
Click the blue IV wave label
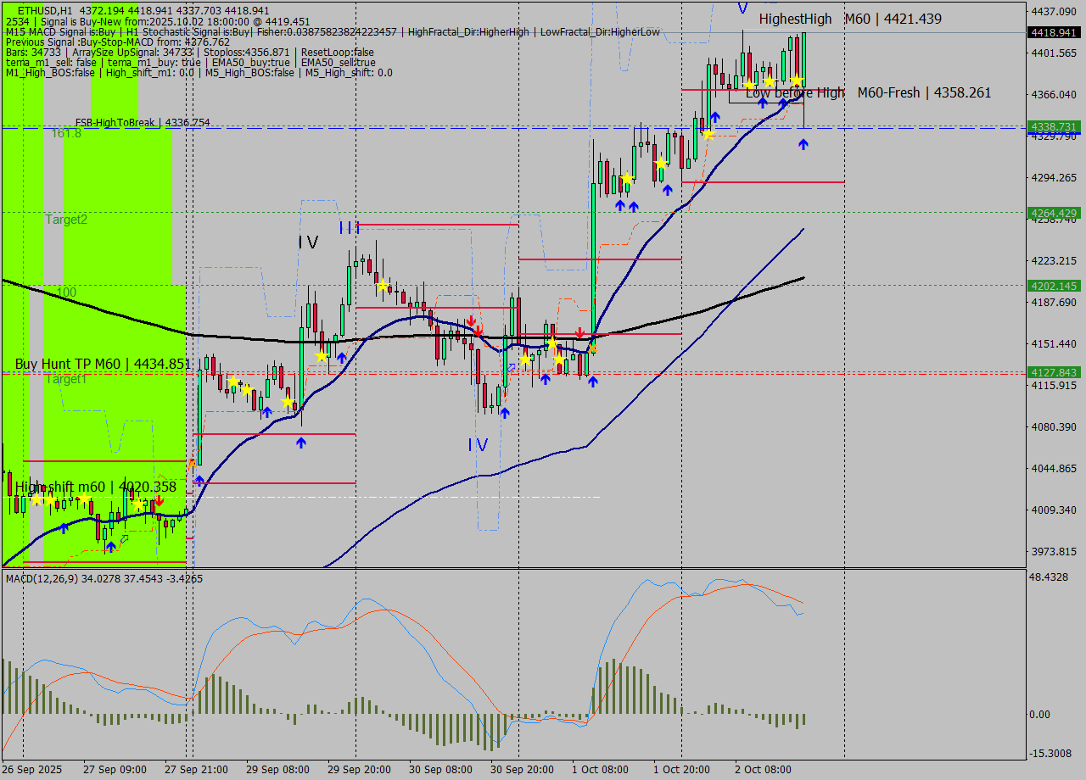coord(478,444)
